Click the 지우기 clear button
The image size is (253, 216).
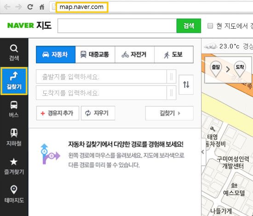98,113
